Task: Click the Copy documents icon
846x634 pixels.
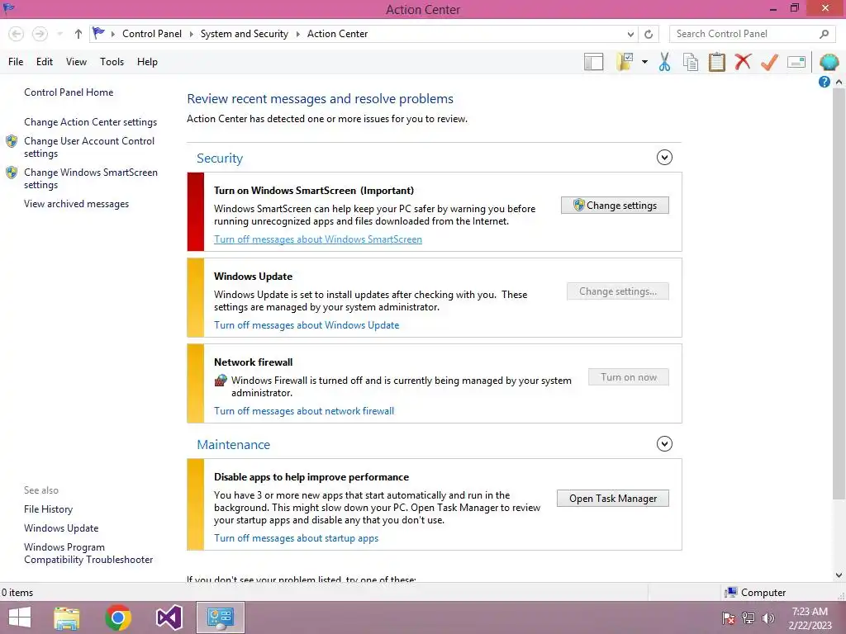Action: click(691, 62)
